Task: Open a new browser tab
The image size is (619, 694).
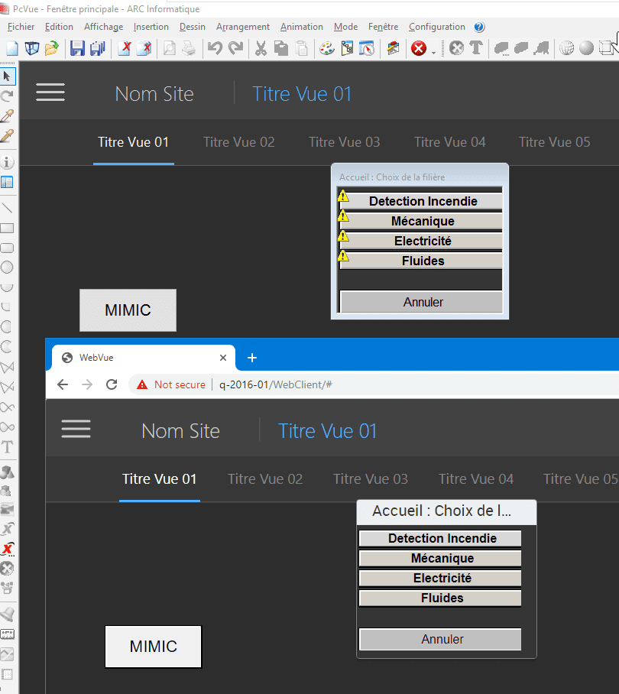Action: 252,357
